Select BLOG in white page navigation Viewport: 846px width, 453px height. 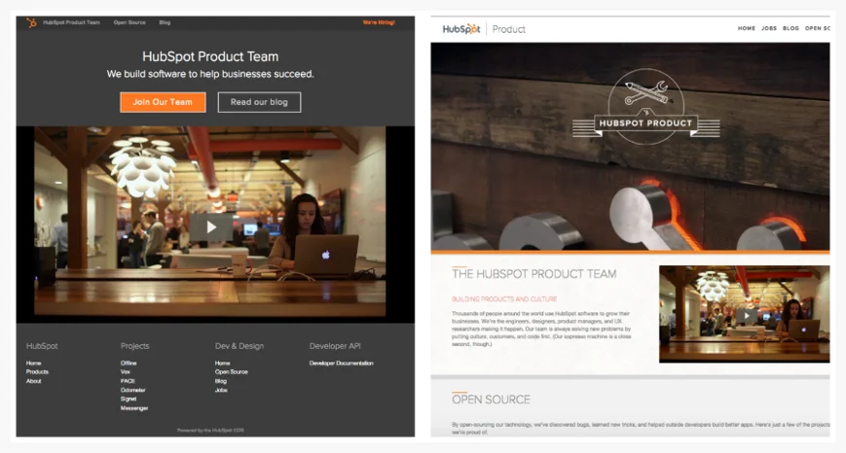coord(791,28)
